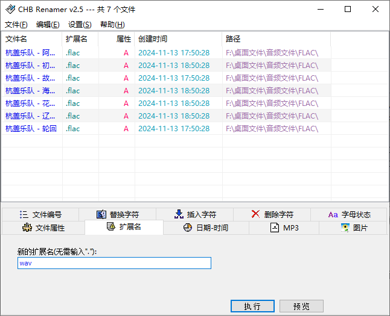Image resolution: width=390 pixels, height=316 pixels.
Task: Click .flac extension in 轮回 row
Action: 72,129
